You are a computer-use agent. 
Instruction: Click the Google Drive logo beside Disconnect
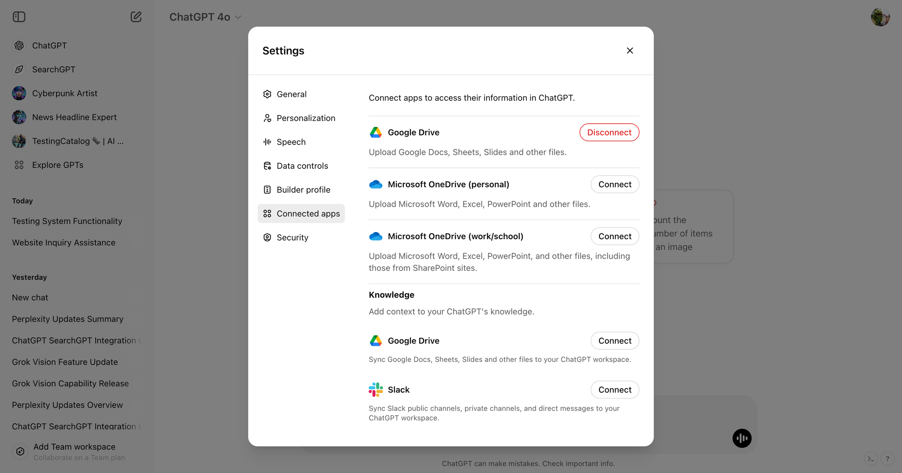376,132
